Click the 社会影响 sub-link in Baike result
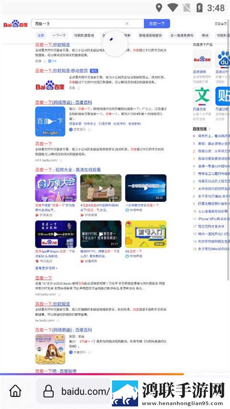 tap(135, 124)
